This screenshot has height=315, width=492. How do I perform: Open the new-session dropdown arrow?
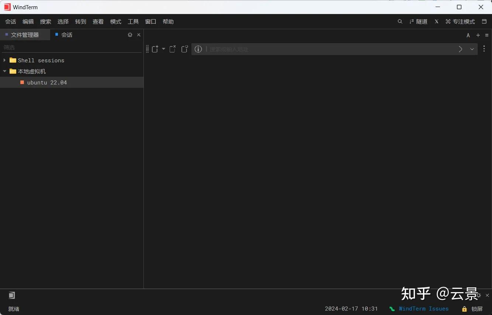click(x=163, y=49)
